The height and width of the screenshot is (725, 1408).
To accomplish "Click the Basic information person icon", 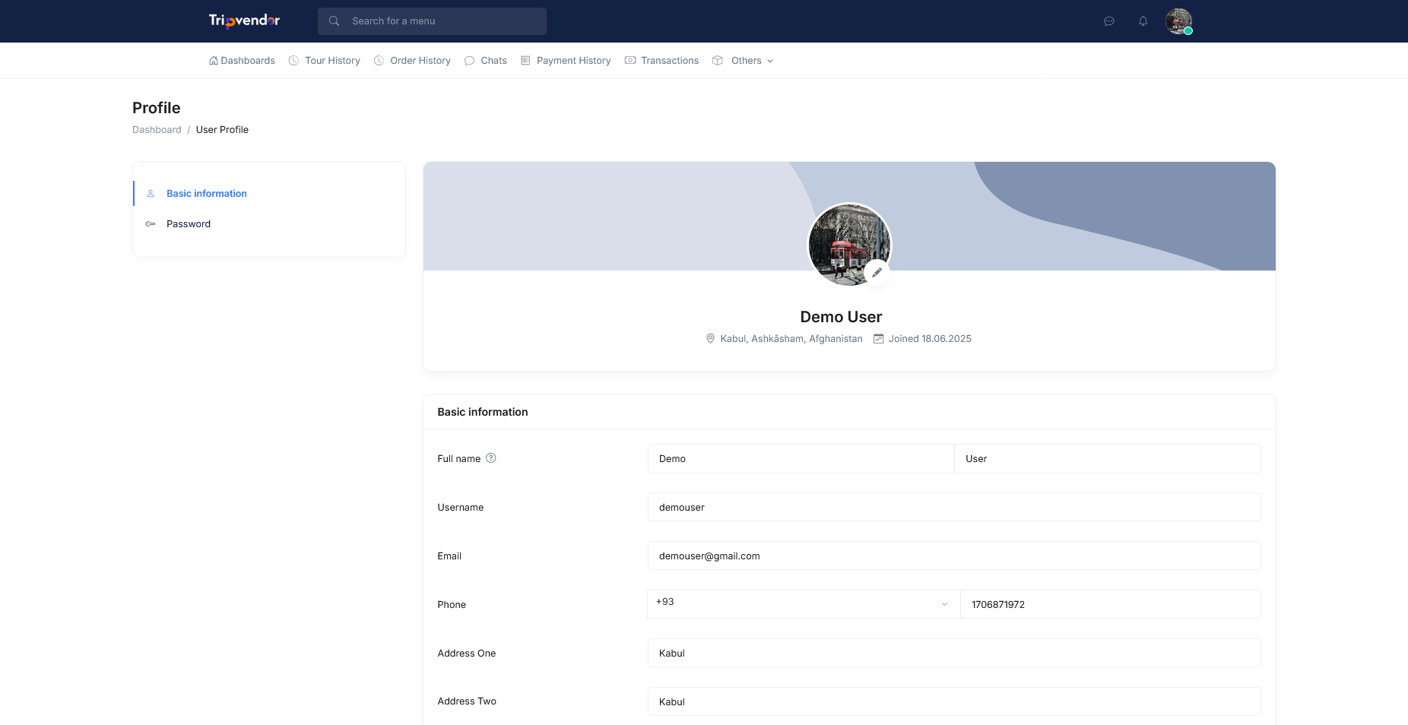I will coord(151,194).
